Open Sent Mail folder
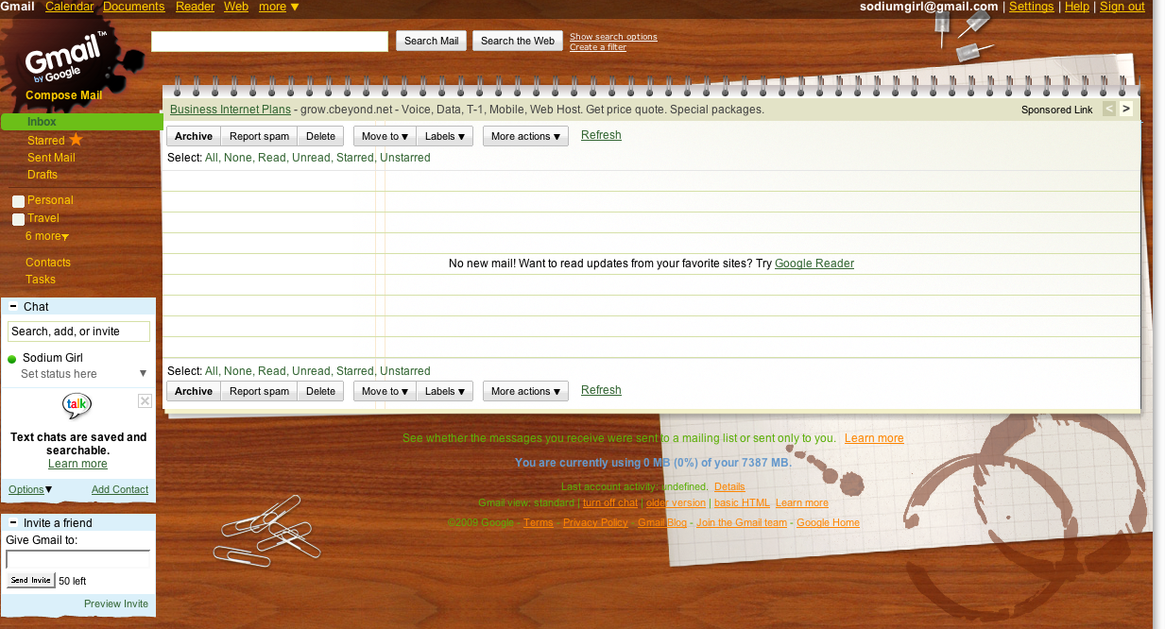The image size is (1165, 629). click(51, 158)
